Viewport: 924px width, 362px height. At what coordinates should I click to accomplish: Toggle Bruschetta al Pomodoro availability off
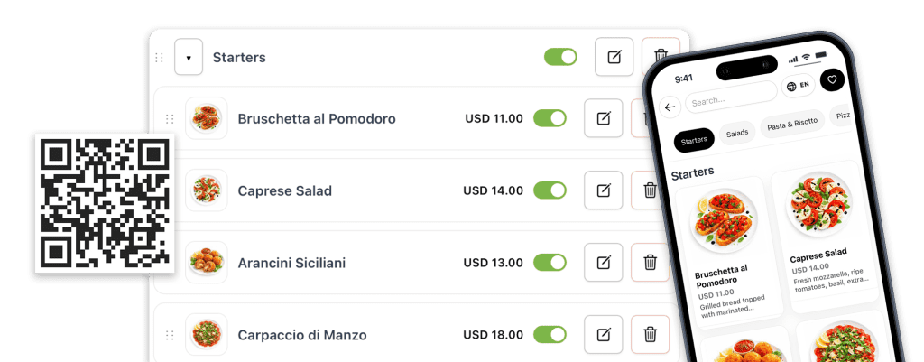[550, 118]
